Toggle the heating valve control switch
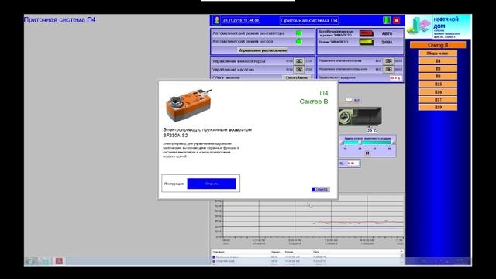Viewport: 496px width, 279px height. 388,60
